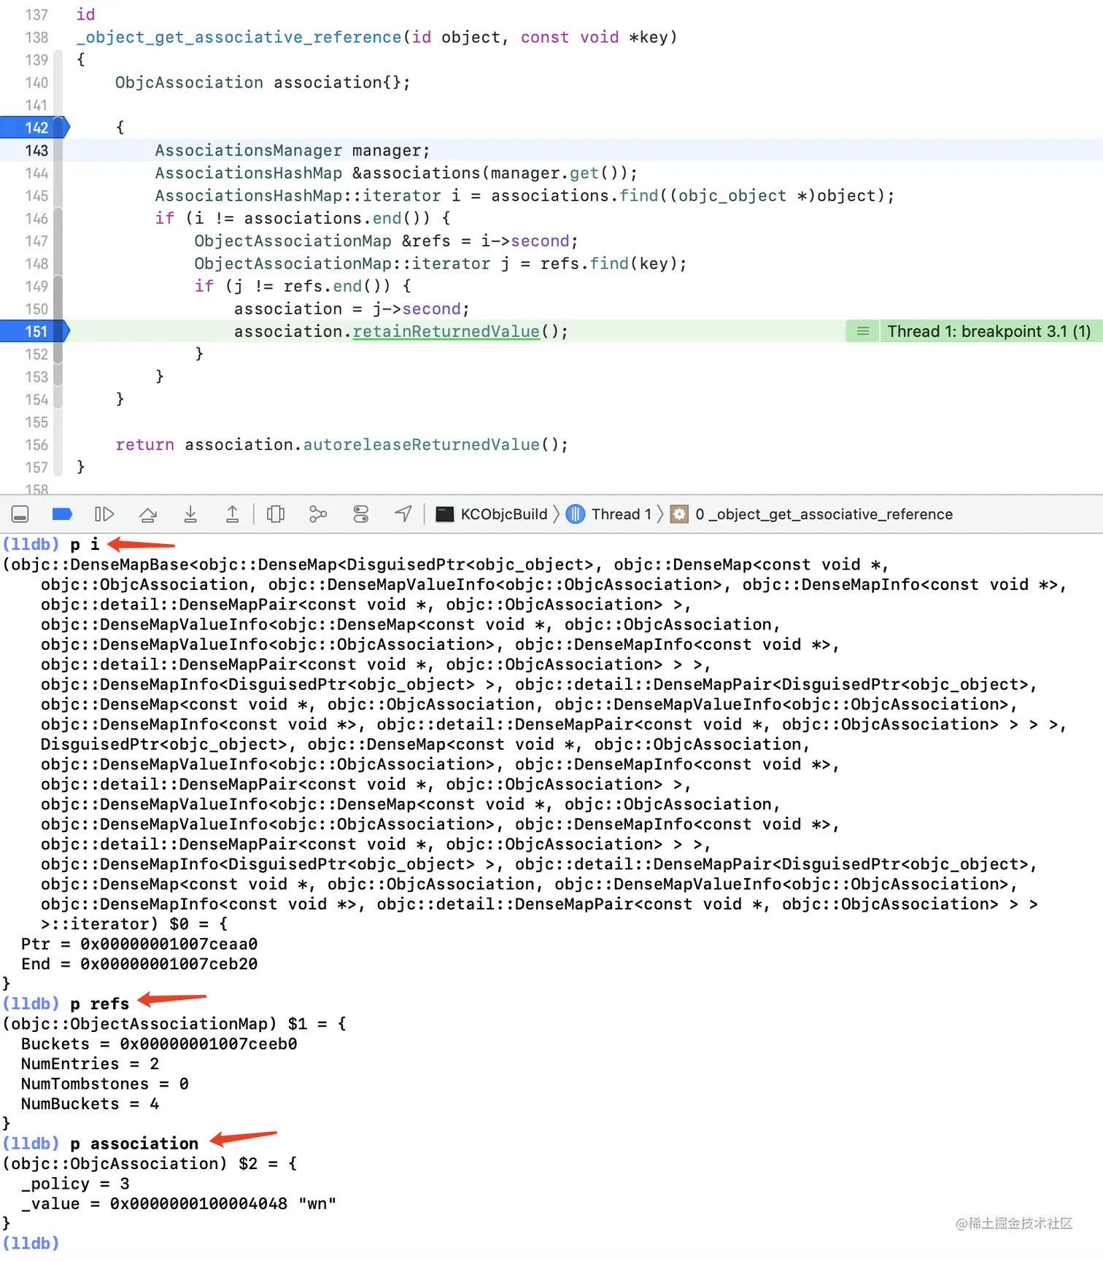This screenshot has height=1261, width=1103.
Task: Step over the current line
Action: click(148, 515)
